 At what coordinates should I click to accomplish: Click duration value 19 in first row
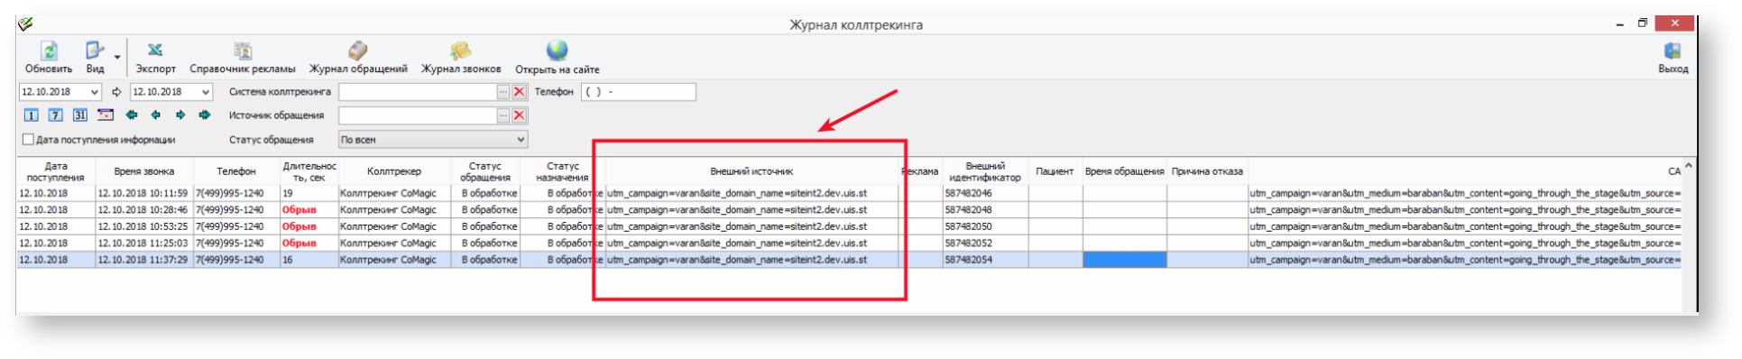click(x=288, y=193)
